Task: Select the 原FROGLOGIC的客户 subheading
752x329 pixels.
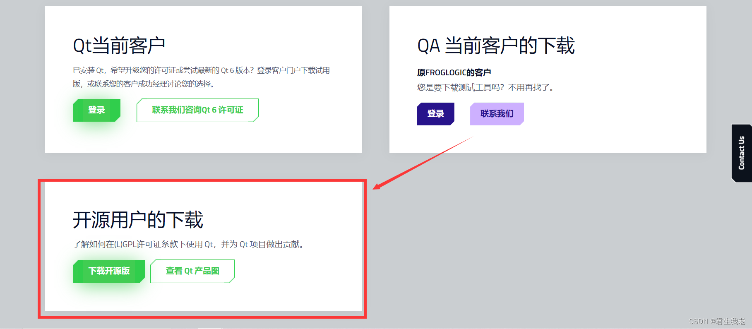Action: (x=454, y=73)
